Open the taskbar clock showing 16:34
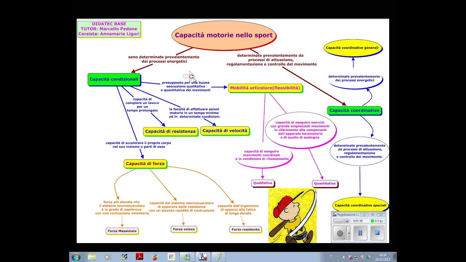The image size is (466, 262). point(383,257)
